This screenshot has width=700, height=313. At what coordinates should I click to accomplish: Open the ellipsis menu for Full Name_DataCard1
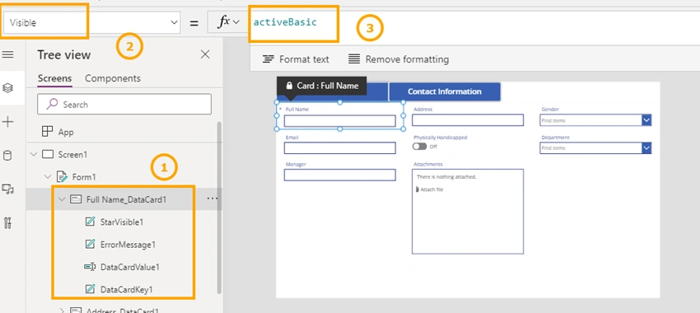(x=212, y=199)
